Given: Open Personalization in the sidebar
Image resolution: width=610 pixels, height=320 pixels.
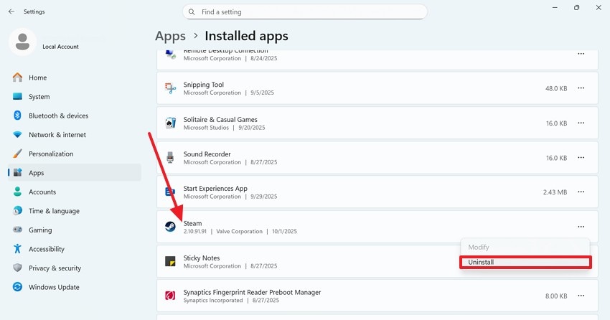Looking at the screenshot, I should [x=51, y=154].
